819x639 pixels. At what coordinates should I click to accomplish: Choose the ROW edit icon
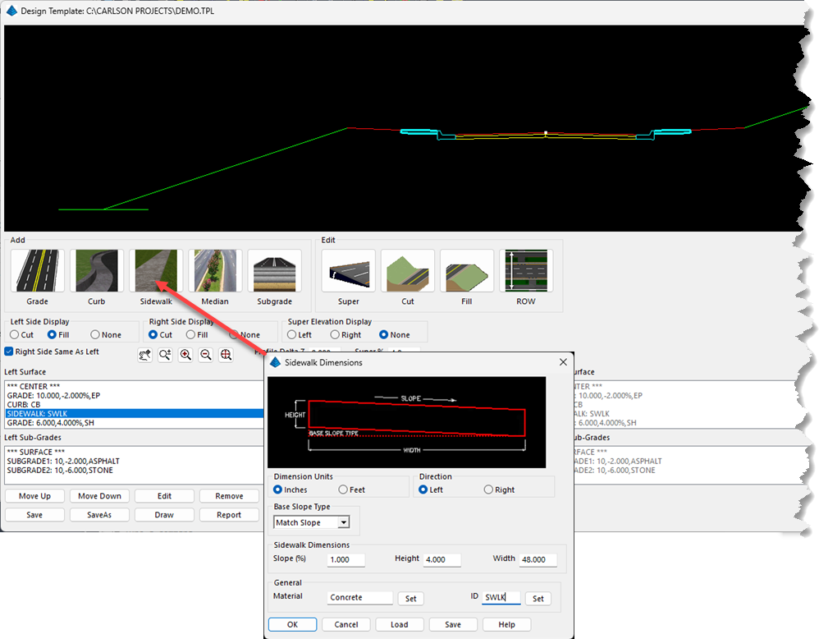point(526,272)
